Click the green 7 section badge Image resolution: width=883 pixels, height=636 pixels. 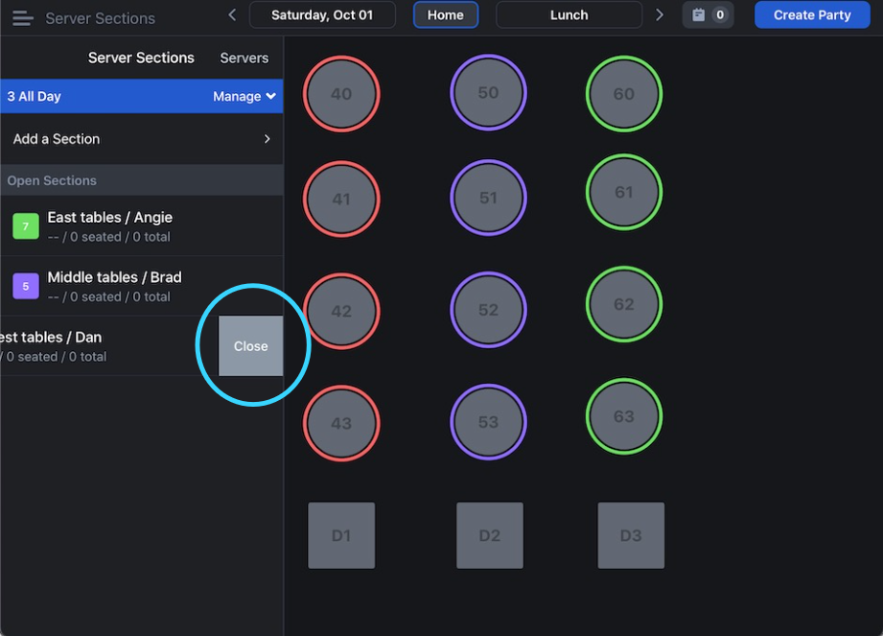[25, 226]
